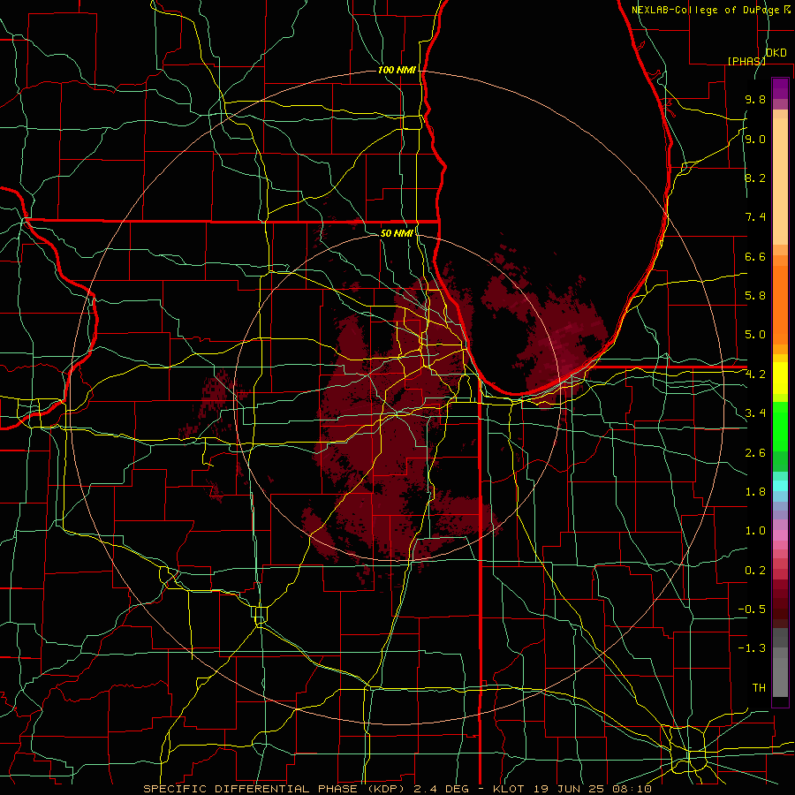
Task: Click the "100 NMI" range ring label
Action: [397, 70]
